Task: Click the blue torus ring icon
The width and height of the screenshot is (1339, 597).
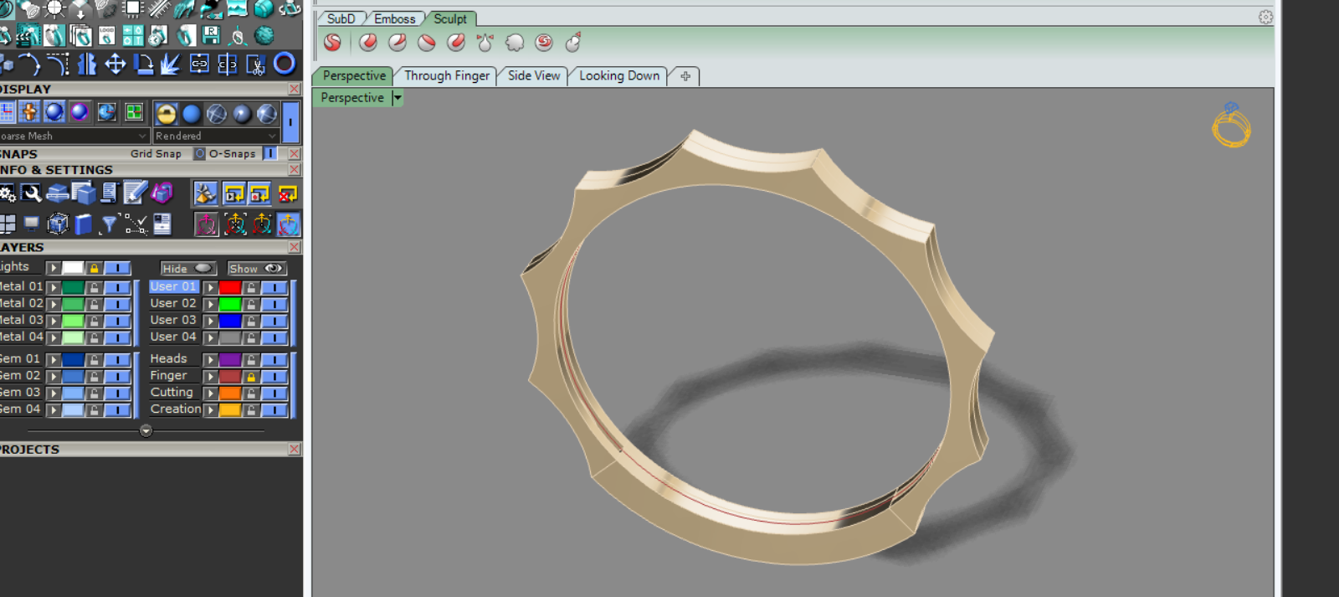Action: coord(285,64)
